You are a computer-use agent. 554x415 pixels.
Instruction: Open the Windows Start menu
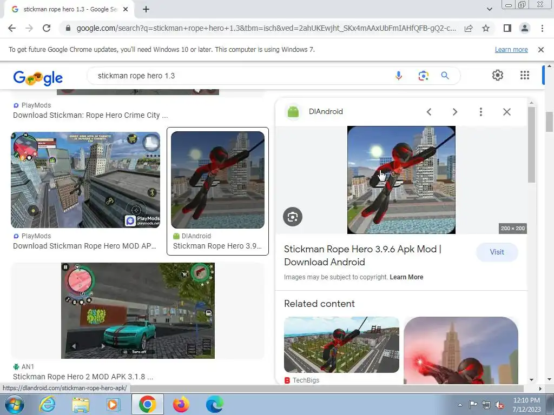coord(14,404)
